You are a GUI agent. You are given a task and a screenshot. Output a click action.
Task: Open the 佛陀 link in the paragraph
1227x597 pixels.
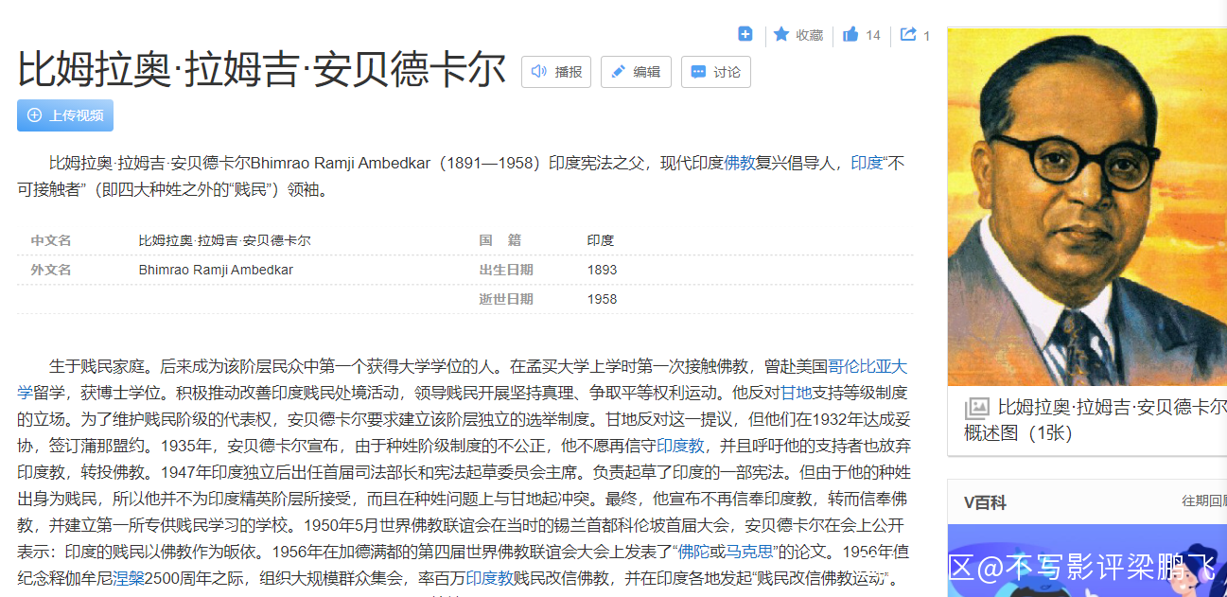coord(693,551)
